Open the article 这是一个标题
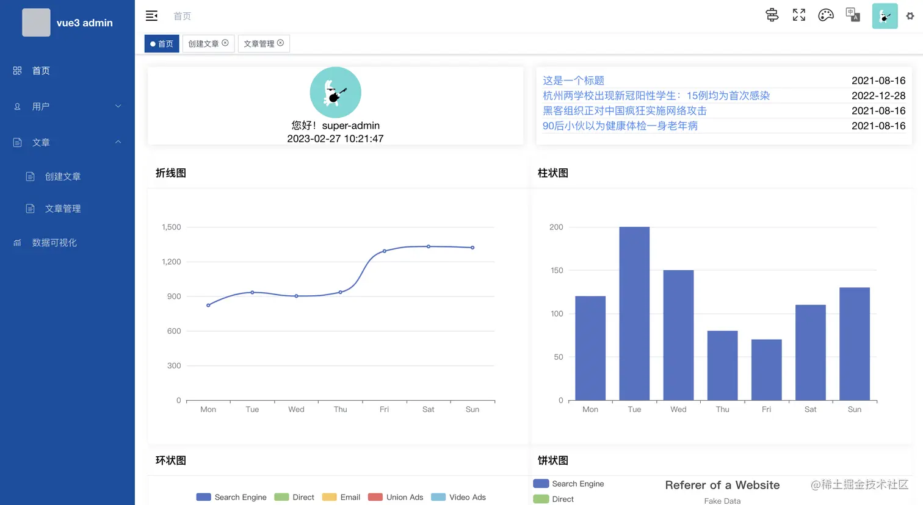This screenshot has width=923, height=505. pyautogui.click(x=573, y=81)
